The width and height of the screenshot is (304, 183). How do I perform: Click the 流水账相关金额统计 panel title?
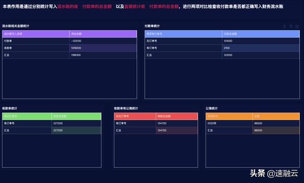coord(16,26)
